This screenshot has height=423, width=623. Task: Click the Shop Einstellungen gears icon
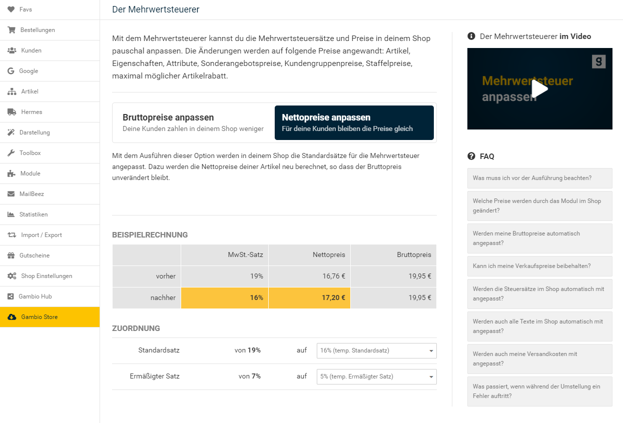coord(12,276)
